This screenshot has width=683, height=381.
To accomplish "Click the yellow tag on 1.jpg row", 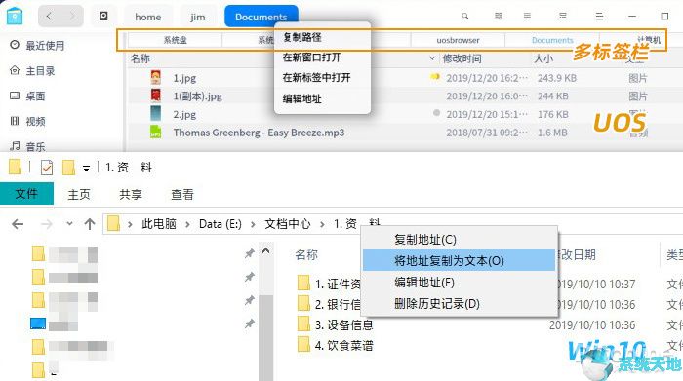I will [x=435, y=77].
